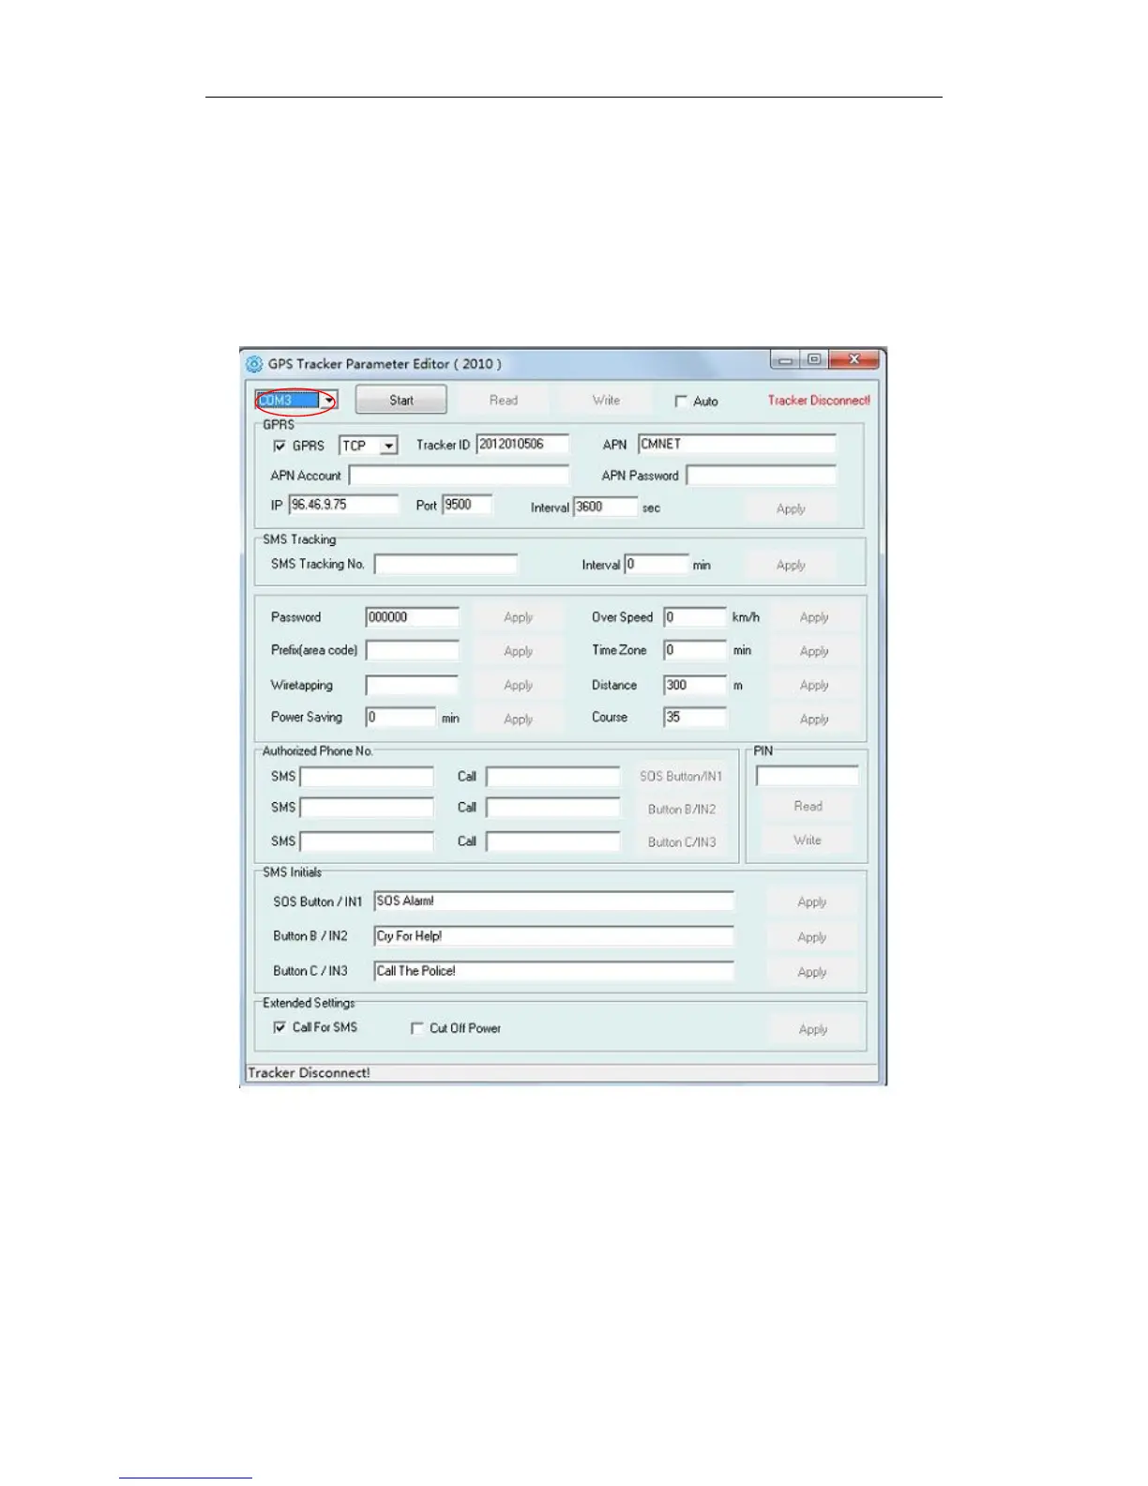Click the Button C/IN3 button
1148x1486 pixels.
(681, 842)
